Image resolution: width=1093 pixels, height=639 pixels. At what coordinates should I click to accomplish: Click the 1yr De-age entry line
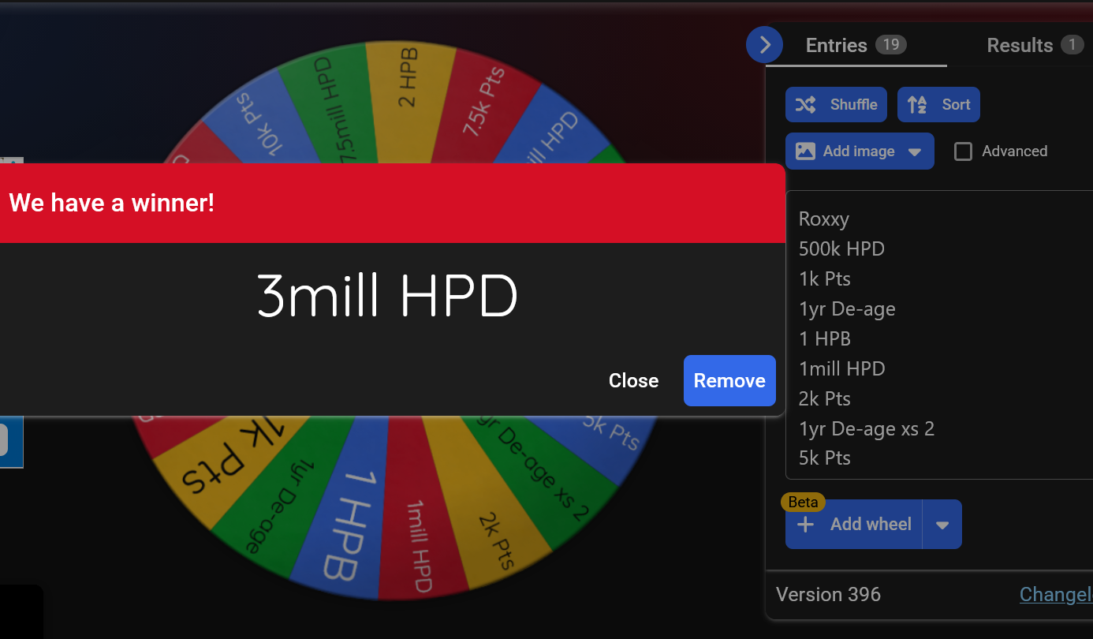[x=847, y=308]
